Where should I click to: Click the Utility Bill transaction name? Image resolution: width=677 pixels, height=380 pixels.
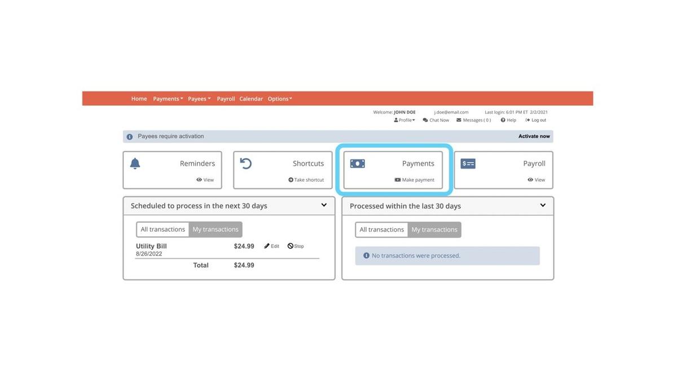click(151, 246)
